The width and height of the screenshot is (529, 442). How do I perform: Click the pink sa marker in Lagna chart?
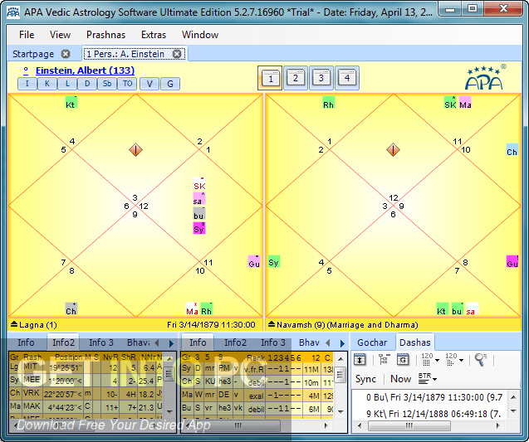199,199
